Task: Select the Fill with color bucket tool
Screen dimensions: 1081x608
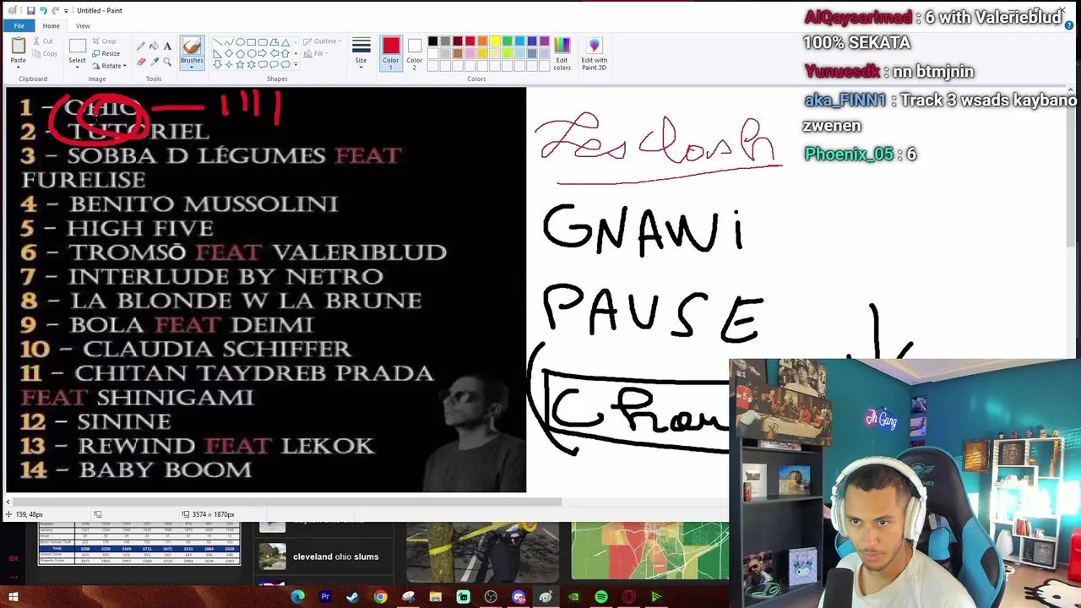Action: [154, 46]
